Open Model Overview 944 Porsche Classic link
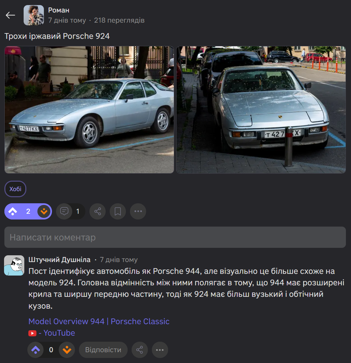Screen dimensions: 351x363 coord(99,321)
